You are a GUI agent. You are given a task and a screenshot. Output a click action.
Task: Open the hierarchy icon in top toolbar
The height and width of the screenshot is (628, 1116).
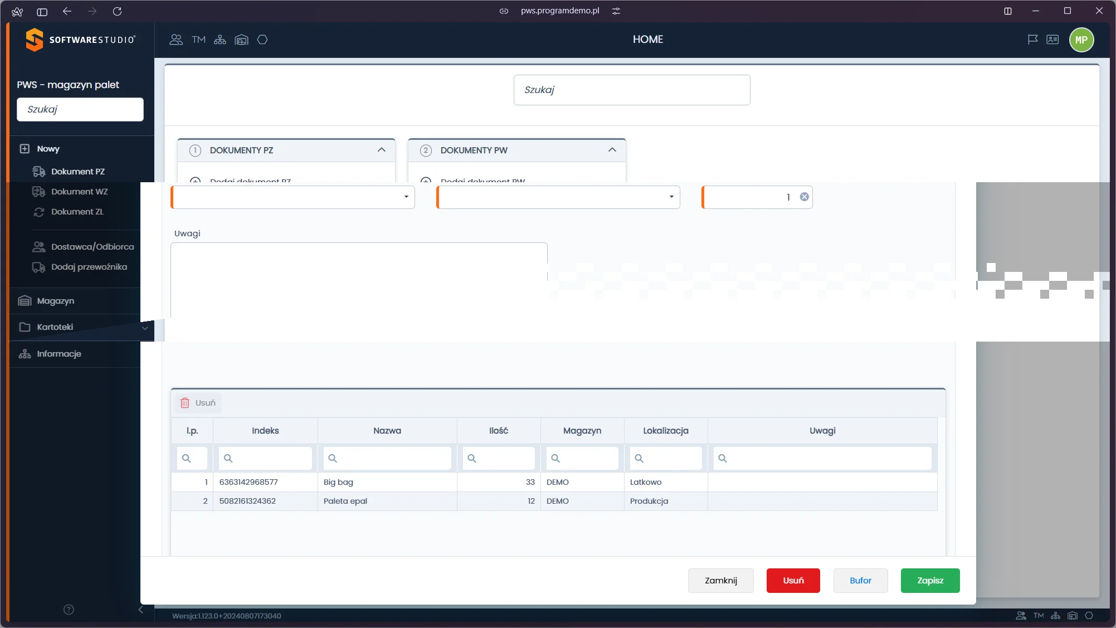point(220,40)
